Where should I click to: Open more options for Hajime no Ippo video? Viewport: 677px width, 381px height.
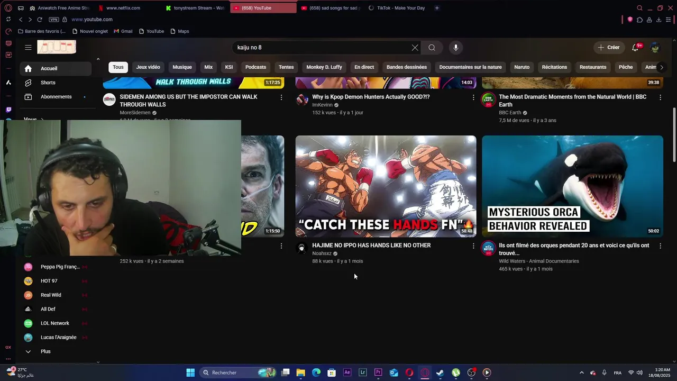click(473, 246)
